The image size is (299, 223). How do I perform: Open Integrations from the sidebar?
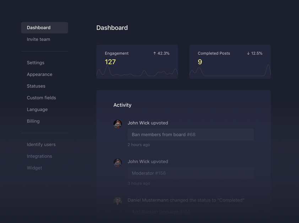tap(39, 156)
